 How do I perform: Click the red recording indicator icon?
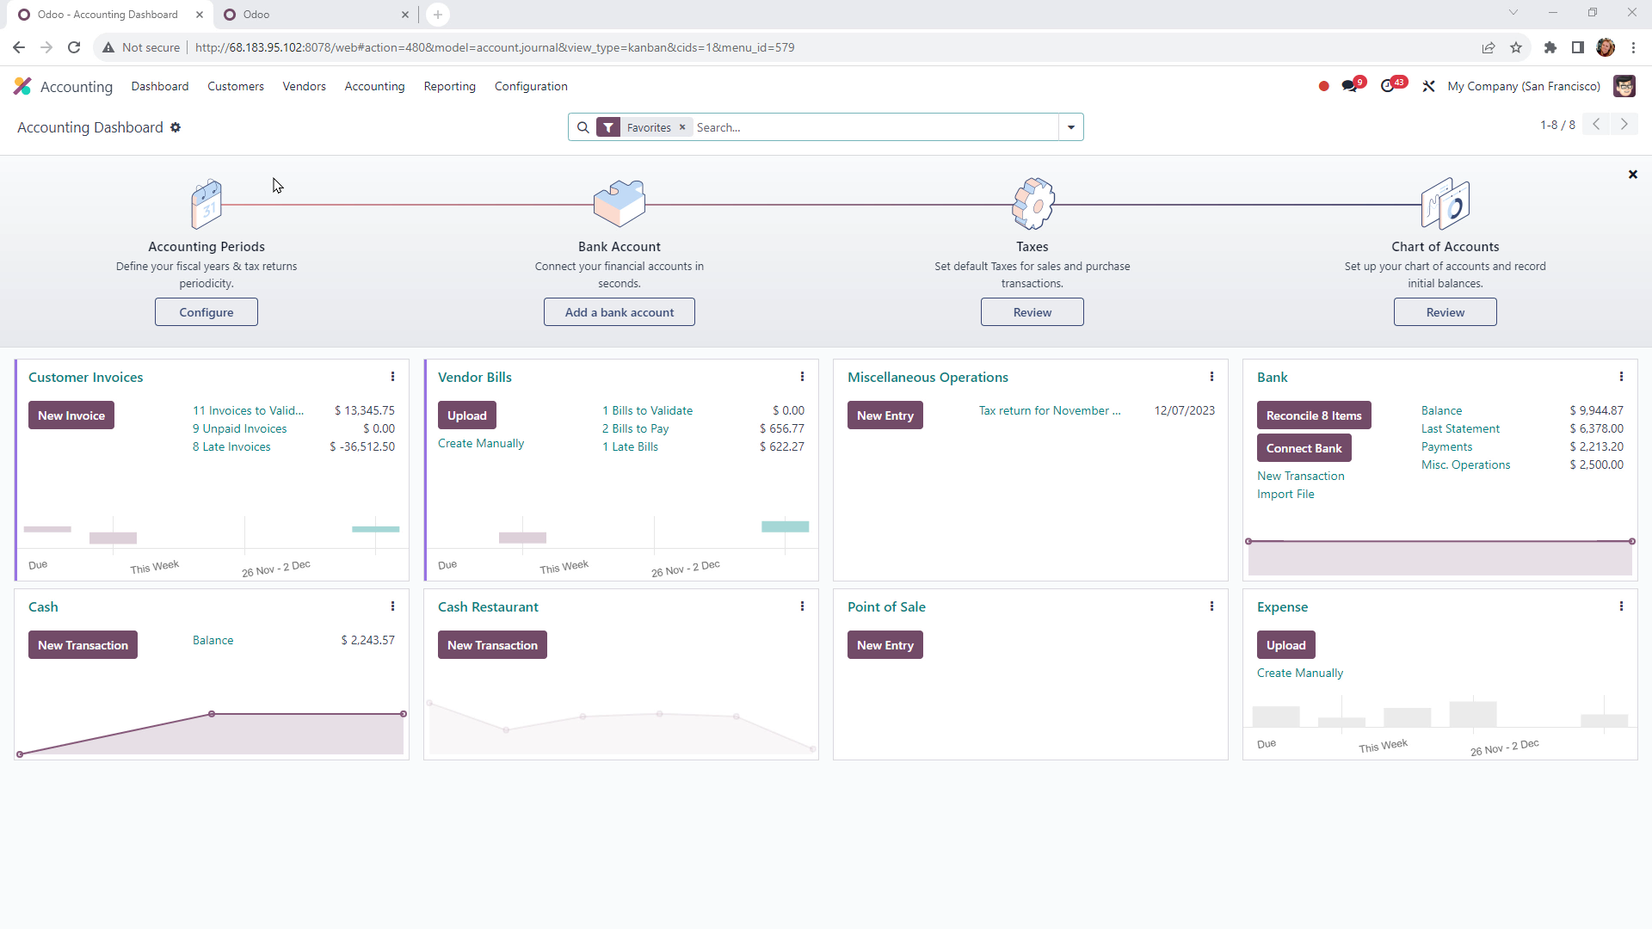pos(1323,86)
